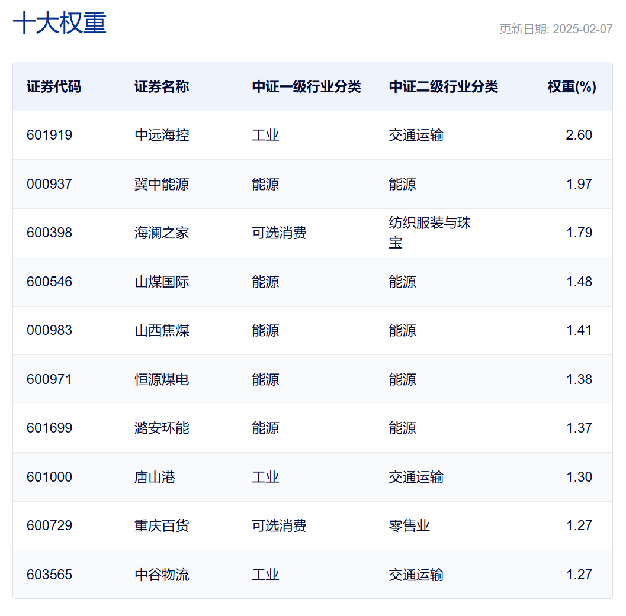Click 可选消费 in the 海澜之家 row

pyautogui.click(x=279, y=233)
